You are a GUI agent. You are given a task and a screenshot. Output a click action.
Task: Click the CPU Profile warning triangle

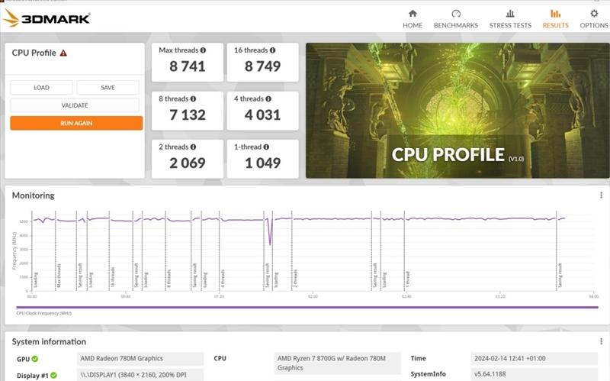[x=64, y=53]
